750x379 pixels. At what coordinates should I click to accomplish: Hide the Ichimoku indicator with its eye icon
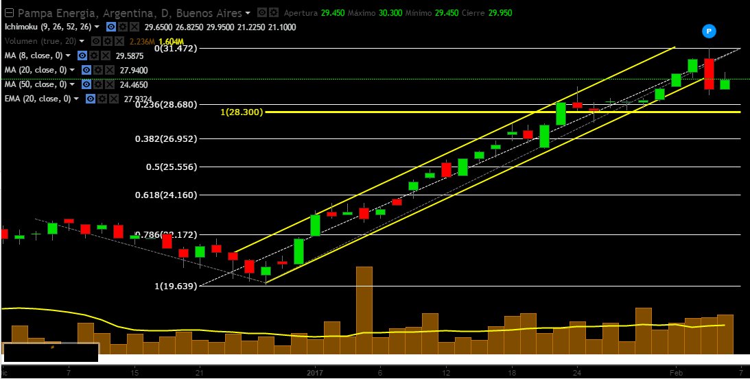coord(111,27)
